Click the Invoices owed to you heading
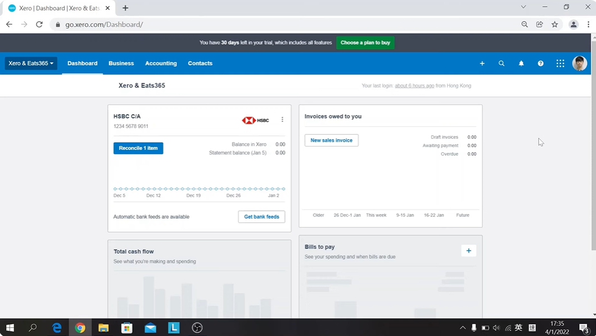Image resolution: width=596 pixels, height=336 pixels. tap(333, 116)
